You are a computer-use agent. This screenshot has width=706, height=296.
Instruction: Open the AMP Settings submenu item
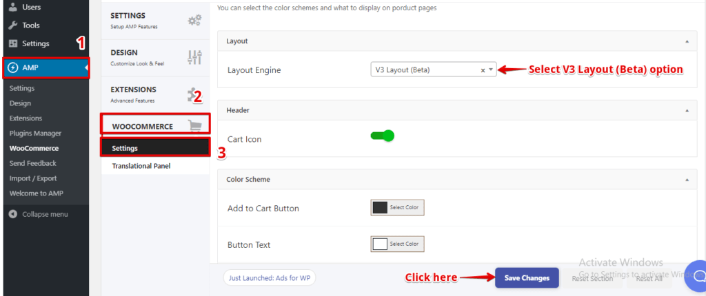tap(22, 88)
